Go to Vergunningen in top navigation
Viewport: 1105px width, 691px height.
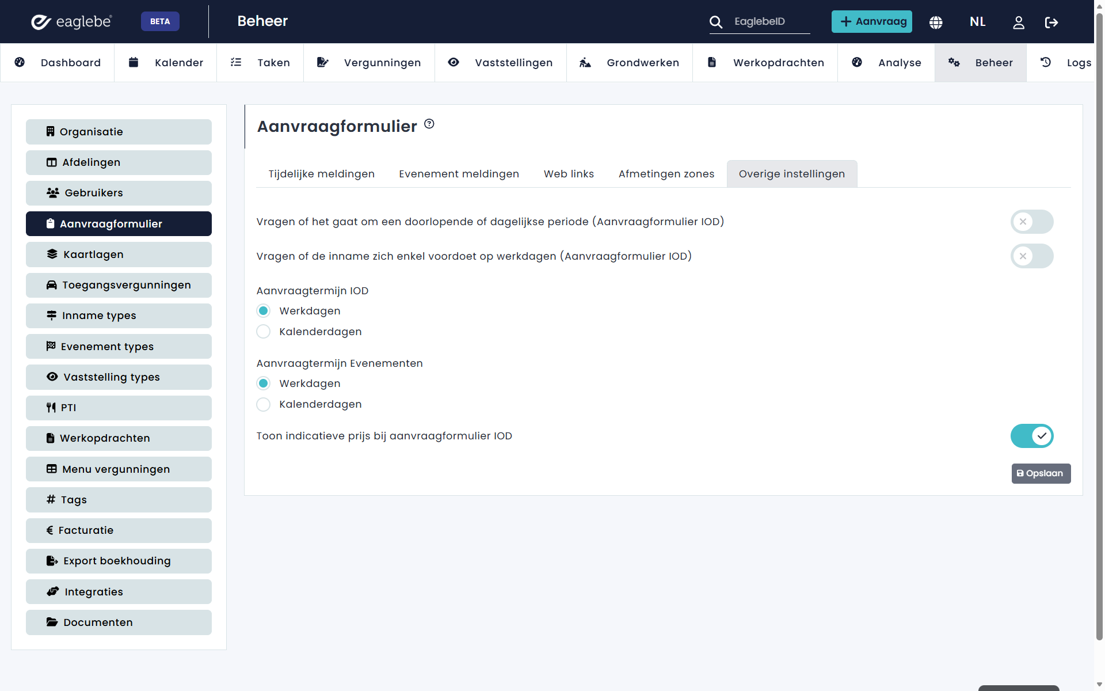coord(369,63)
